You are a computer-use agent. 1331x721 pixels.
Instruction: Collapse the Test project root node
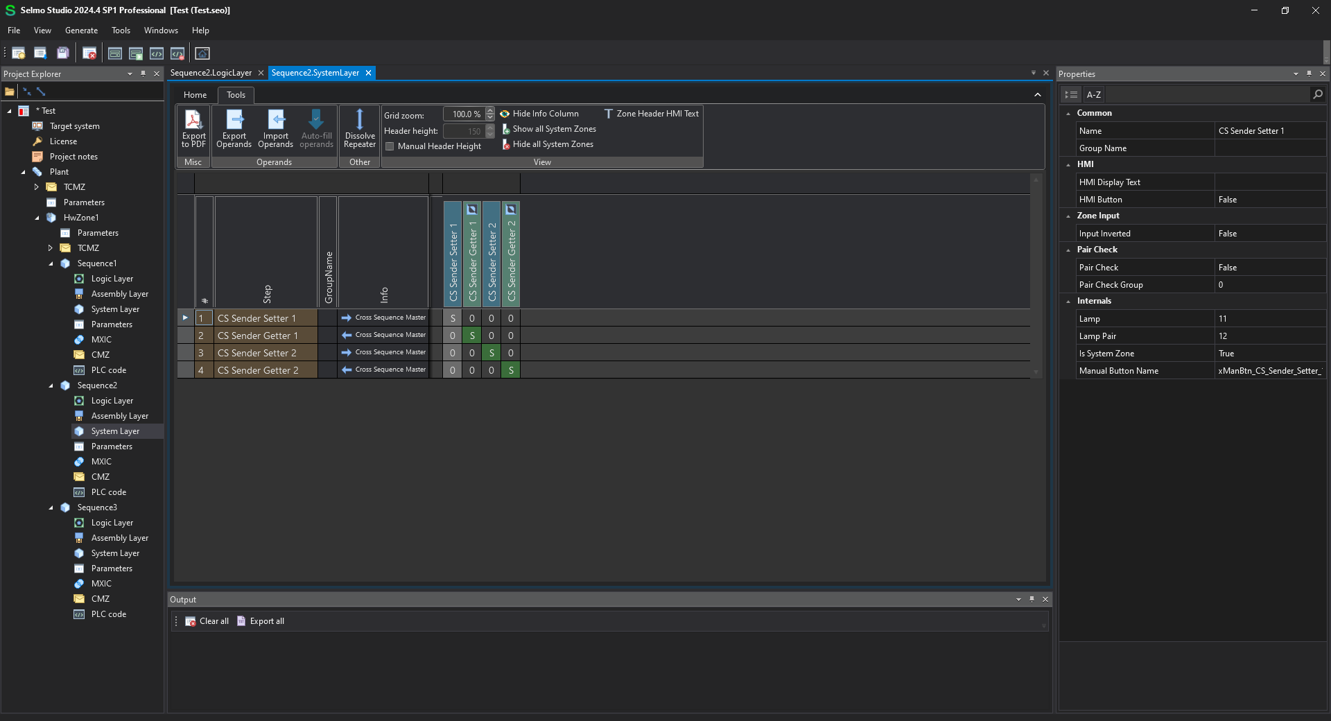(x=9, y=111)
